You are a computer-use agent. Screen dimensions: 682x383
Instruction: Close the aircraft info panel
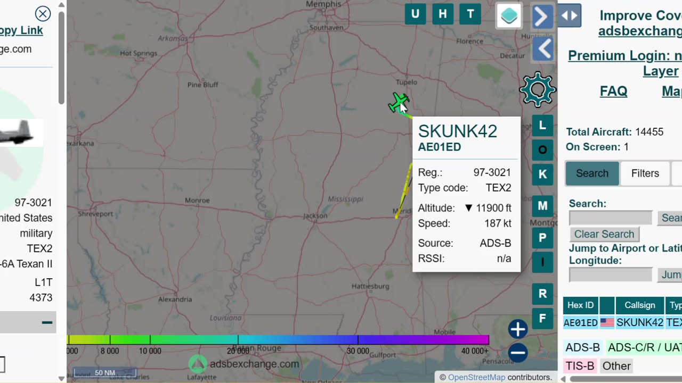[43, 14]
